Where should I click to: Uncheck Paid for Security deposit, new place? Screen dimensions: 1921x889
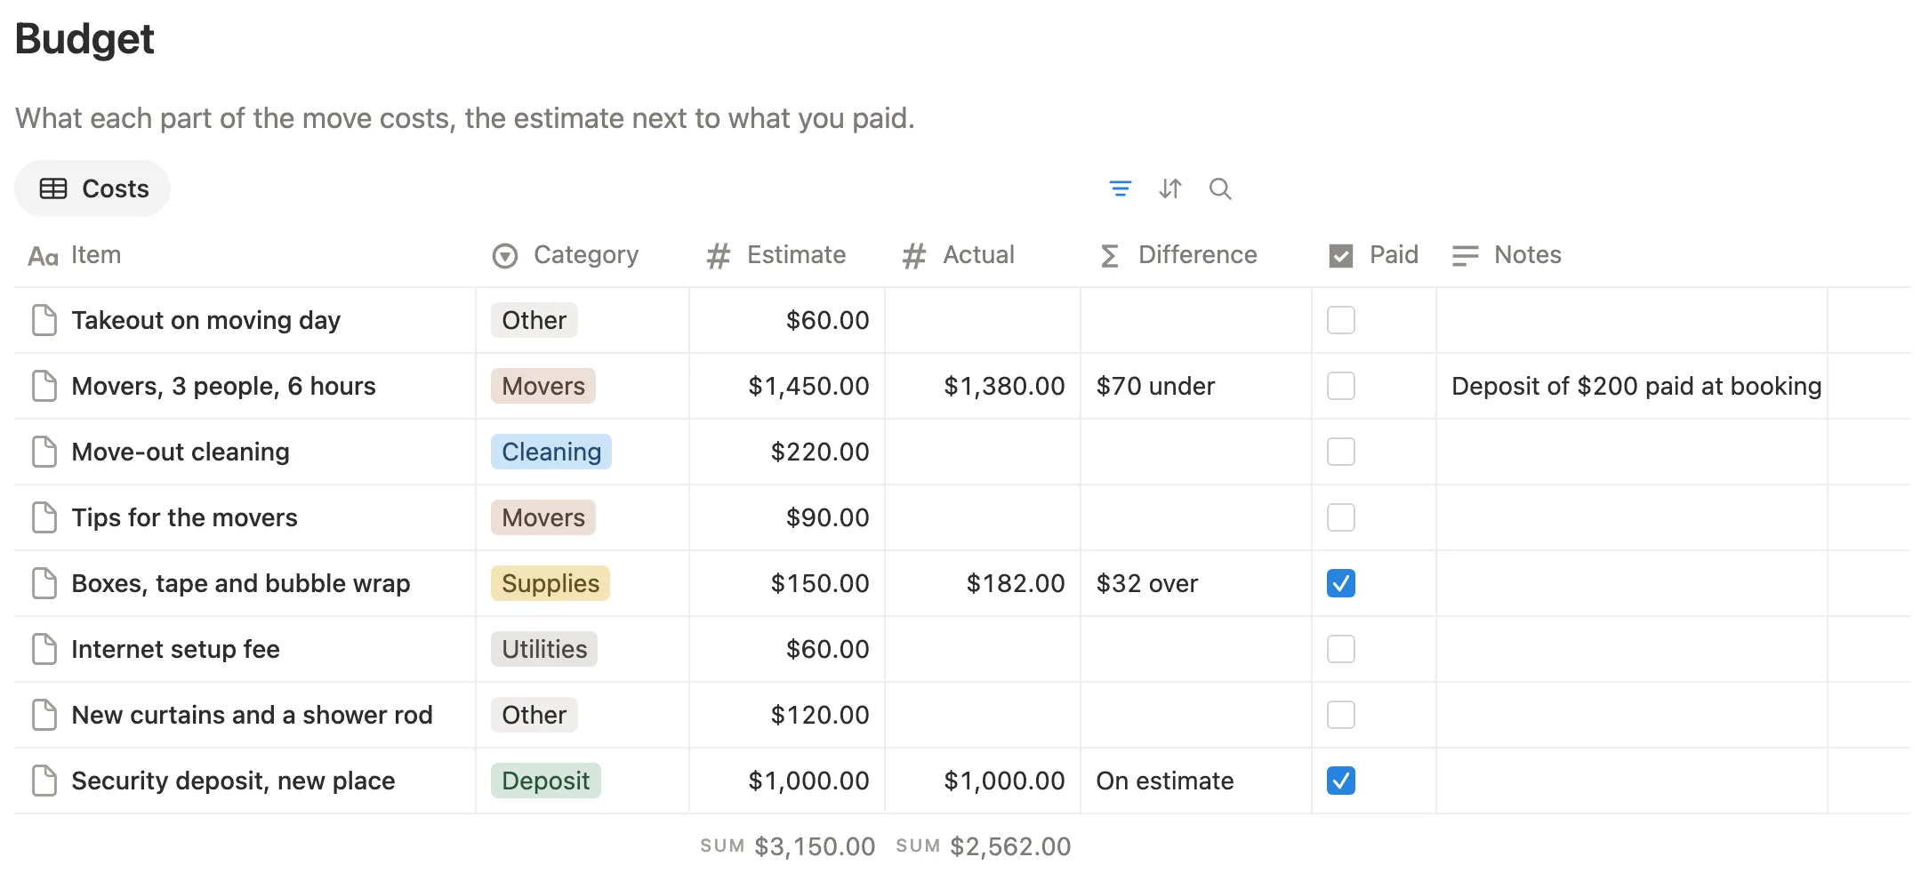[x=1341, y=781]
